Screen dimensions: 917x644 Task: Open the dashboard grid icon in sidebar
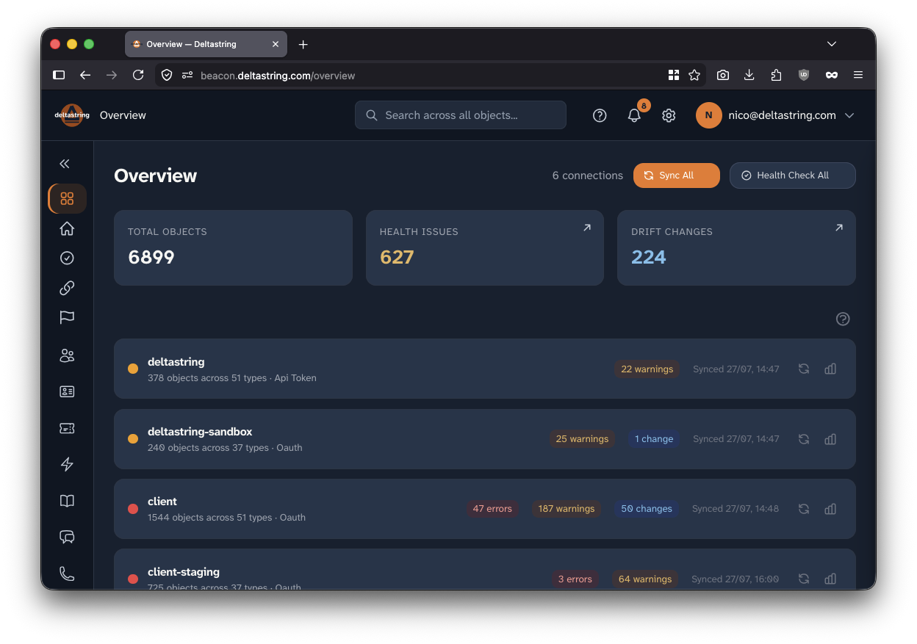coord(67,198)
